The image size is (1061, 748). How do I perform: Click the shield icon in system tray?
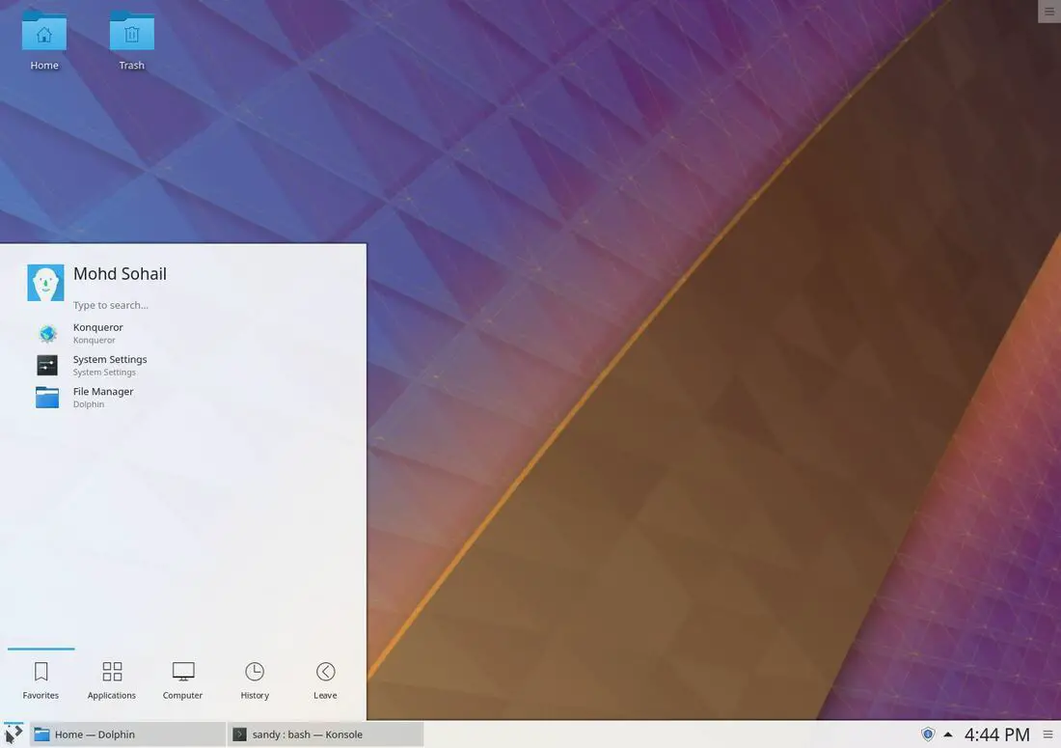pos(928,734)
